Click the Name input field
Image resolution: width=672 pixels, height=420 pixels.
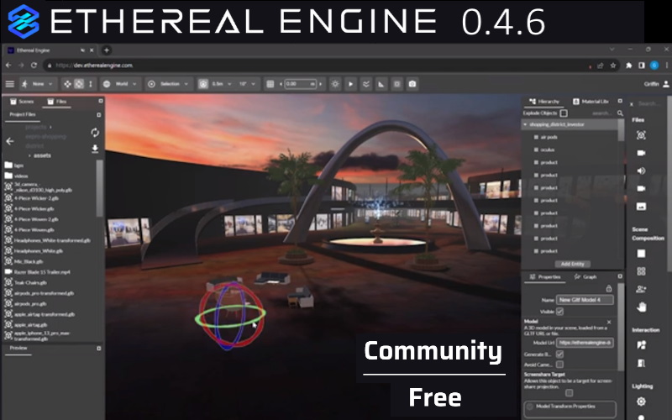click(x=585, y=300)
